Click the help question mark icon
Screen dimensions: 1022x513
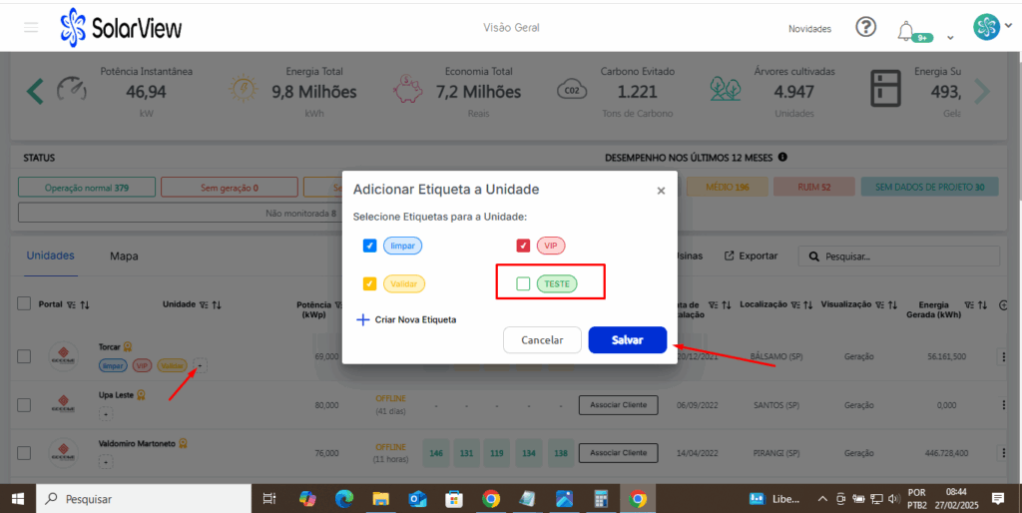click(x=866, y=27)
